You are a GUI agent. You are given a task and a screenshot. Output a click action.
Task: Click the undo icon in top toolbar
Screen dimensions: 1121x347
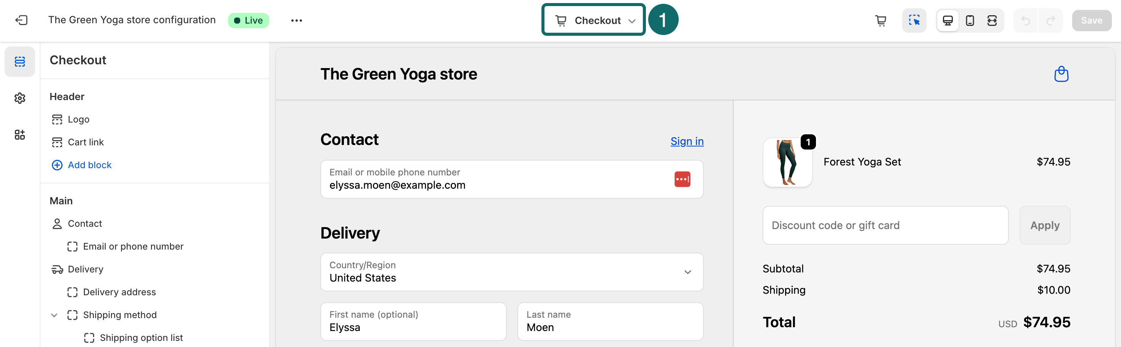pyautogui.click(x=1026, y=21)
